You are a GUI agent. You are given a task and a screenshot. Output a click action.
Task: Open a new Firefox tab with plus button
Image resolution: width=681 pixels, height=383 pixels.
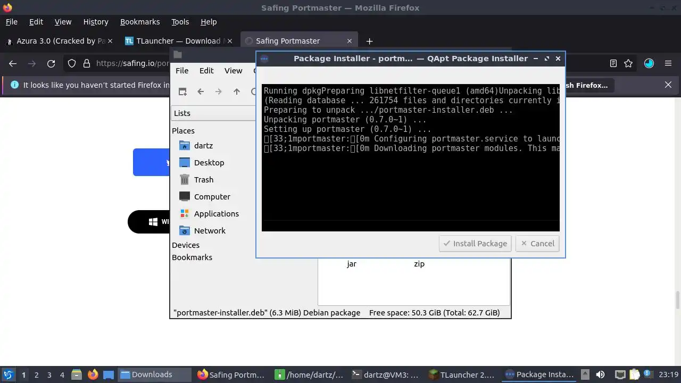coord(369,41)
